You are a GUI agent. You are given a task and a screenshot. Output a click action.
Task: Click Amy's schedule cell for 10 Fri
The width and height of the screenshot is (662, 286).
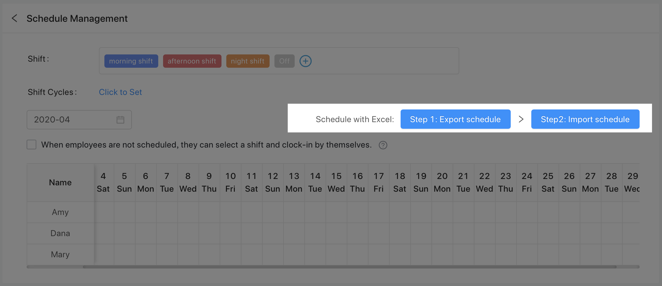230,212
